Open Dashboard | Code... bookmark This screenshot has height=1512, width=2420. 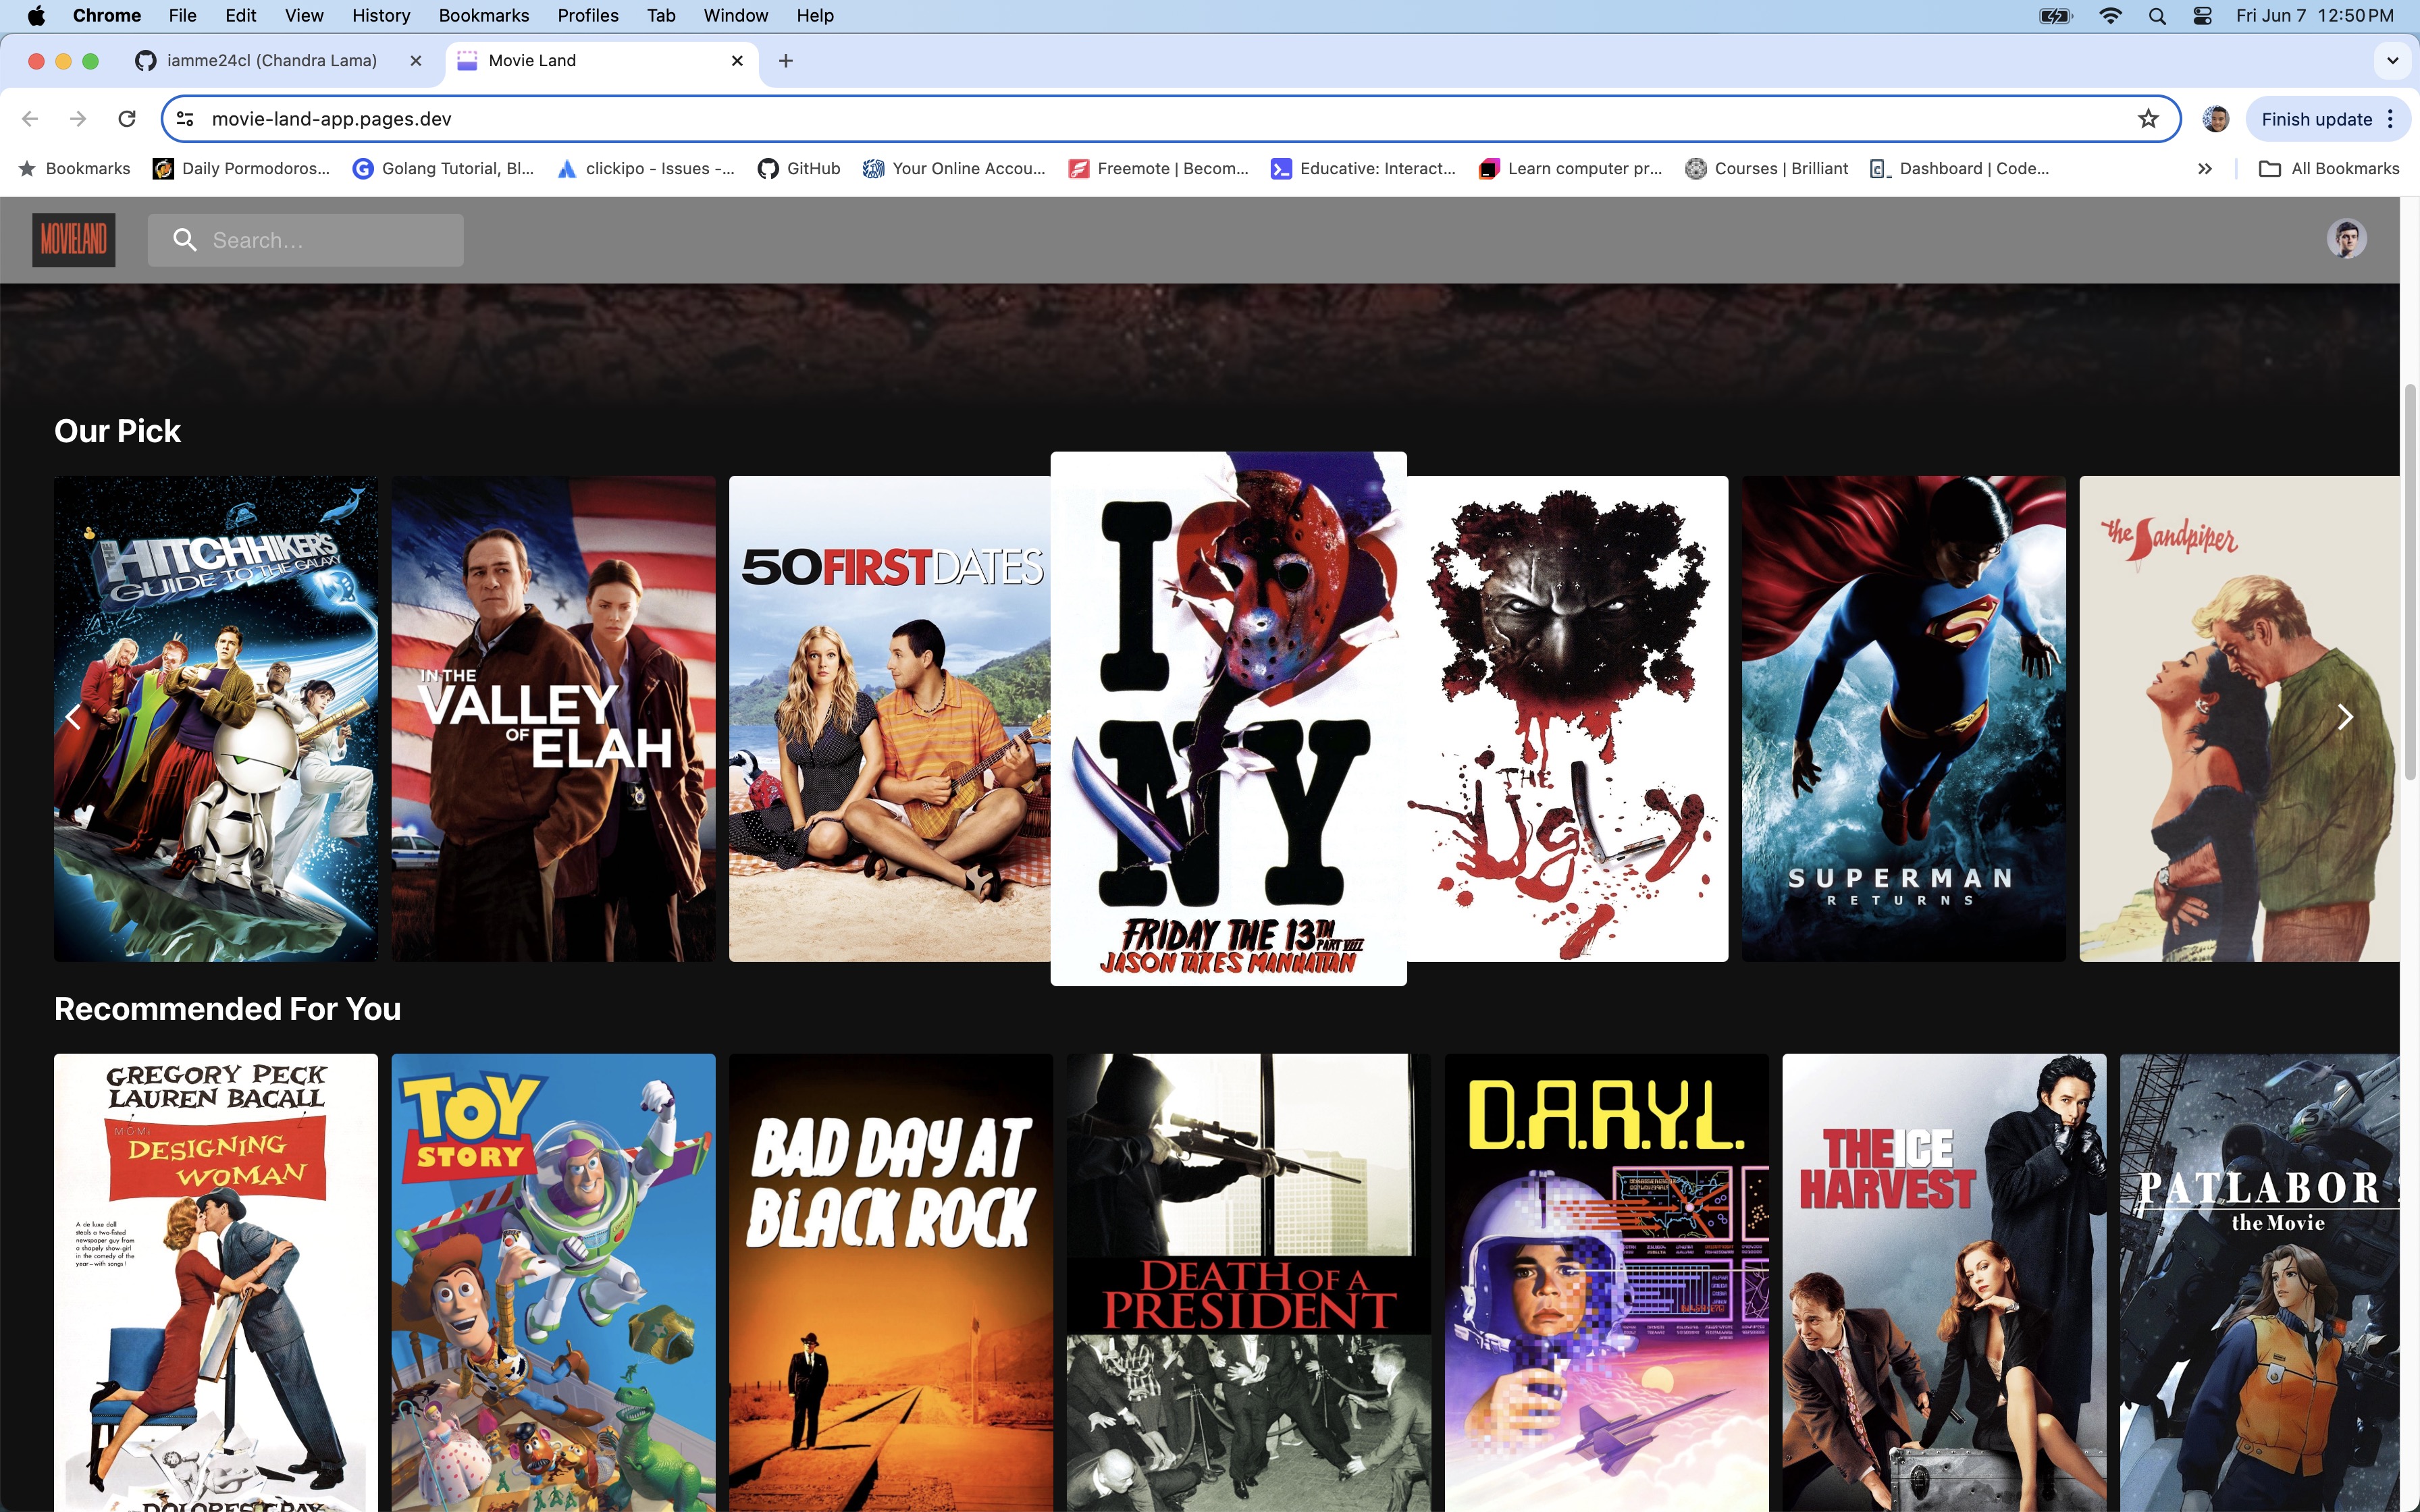[1960, 169]
